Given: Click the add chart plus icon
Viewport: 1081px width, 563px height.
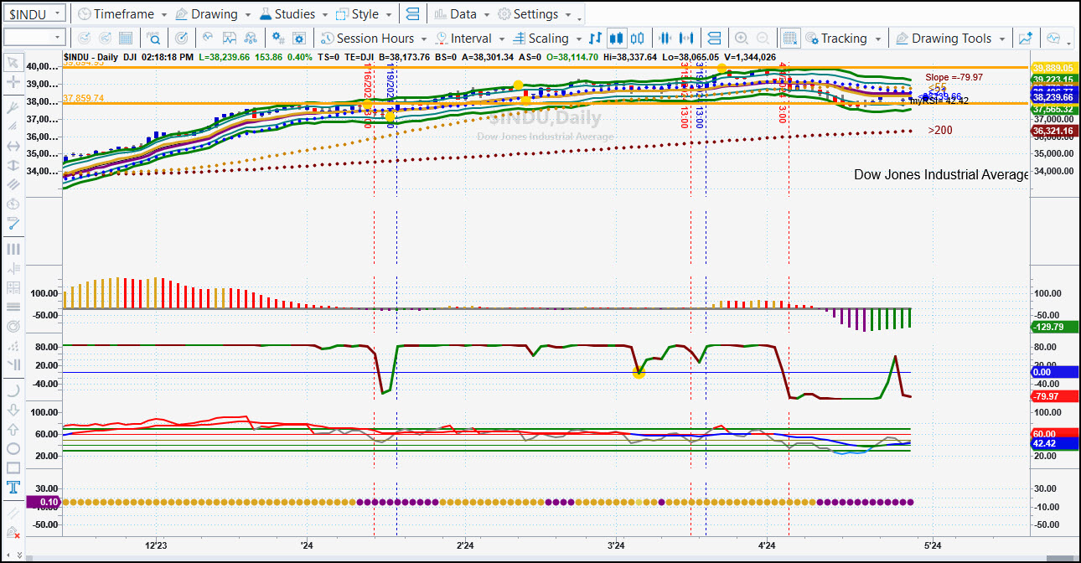Looking at the screenshot, I should point(1026,38).
